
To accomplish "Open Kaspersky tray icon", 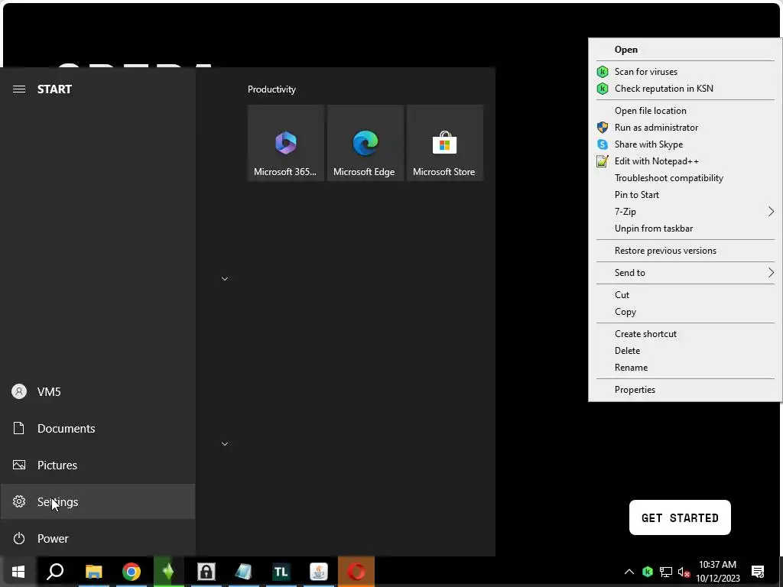I will click(648, 572).
